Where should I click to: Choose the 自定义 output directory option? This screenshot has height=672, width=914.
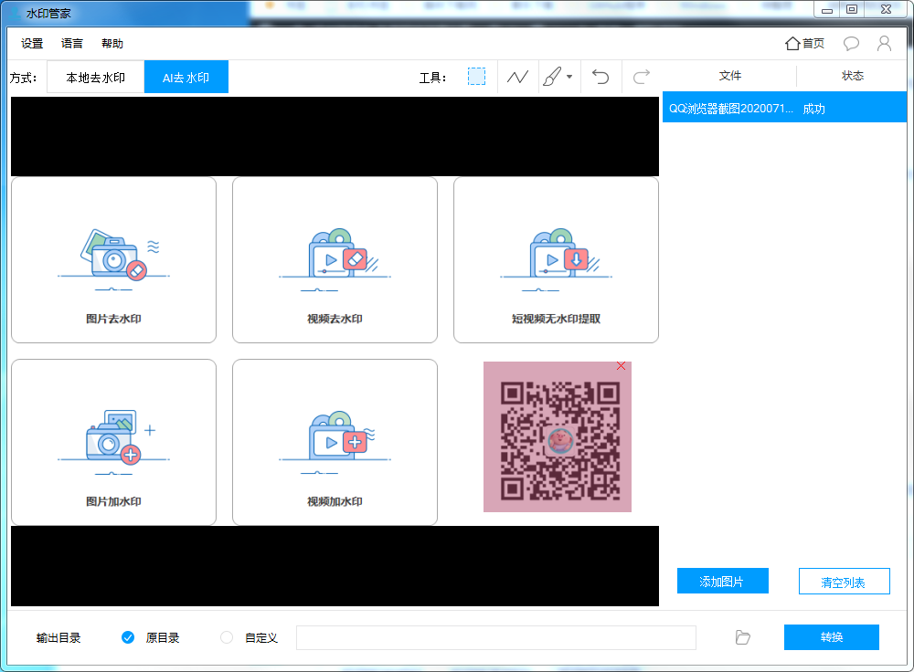[x=227, y=637]
